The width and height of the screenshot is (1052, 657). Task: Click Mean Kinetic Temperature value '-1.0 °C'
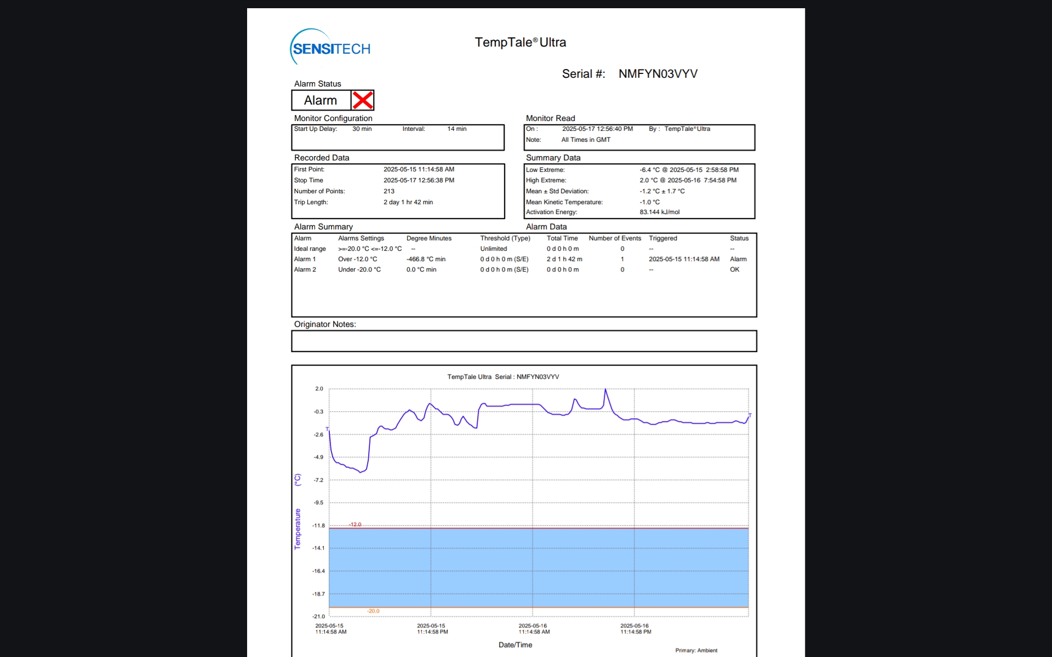coord(649,202)
